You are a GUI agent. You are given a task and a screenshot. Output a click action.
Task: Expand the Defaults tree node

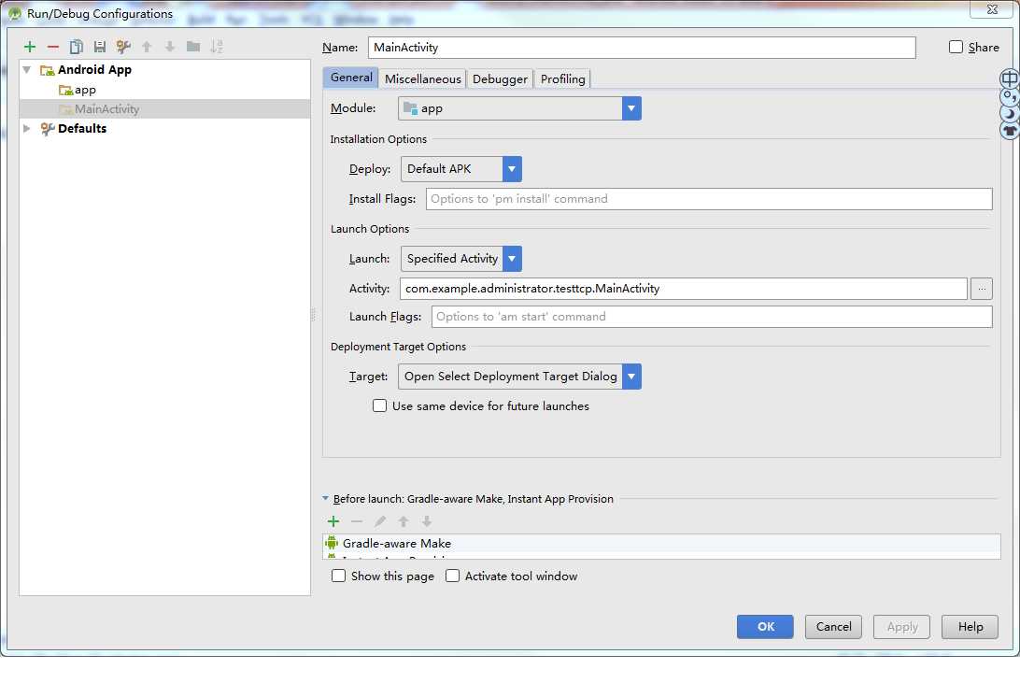pyautogui.click(x=27, y=128)
